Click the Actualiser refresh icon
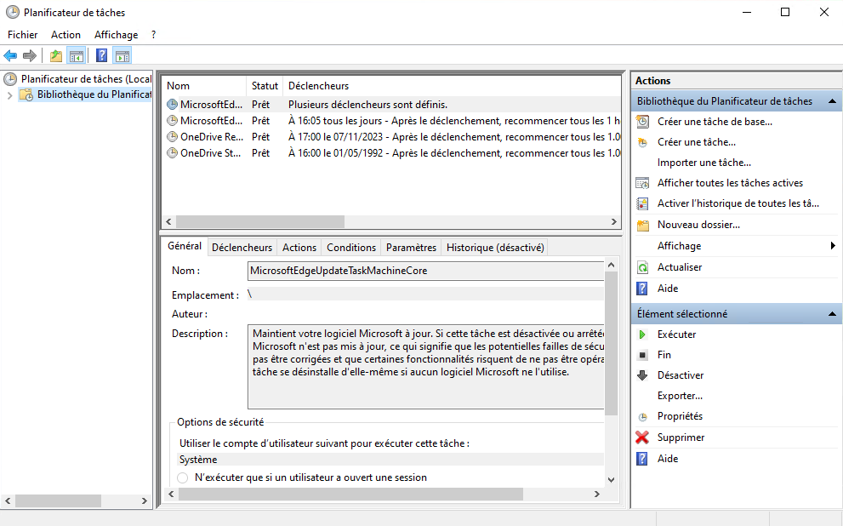843x526 pixels. tap(642, 267)
